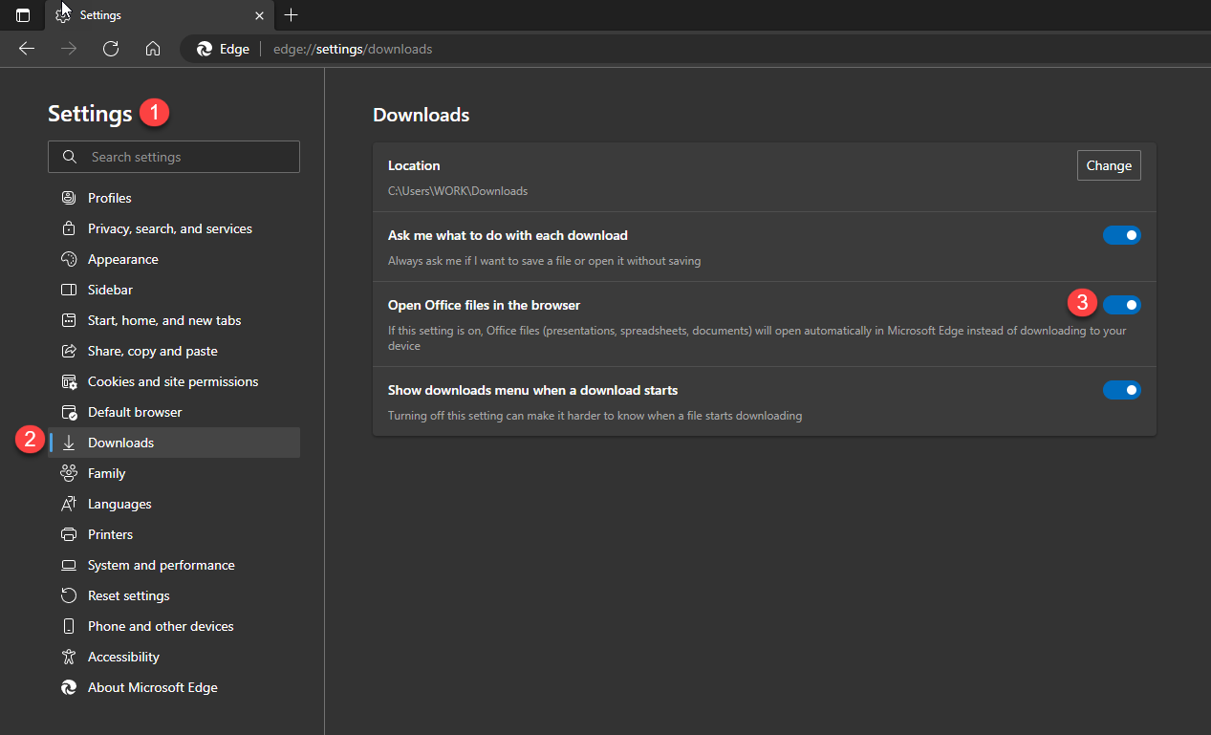Viewport: 1211px width, 735px height.
Task: Open Languages settings
Action: click(174, 504)
